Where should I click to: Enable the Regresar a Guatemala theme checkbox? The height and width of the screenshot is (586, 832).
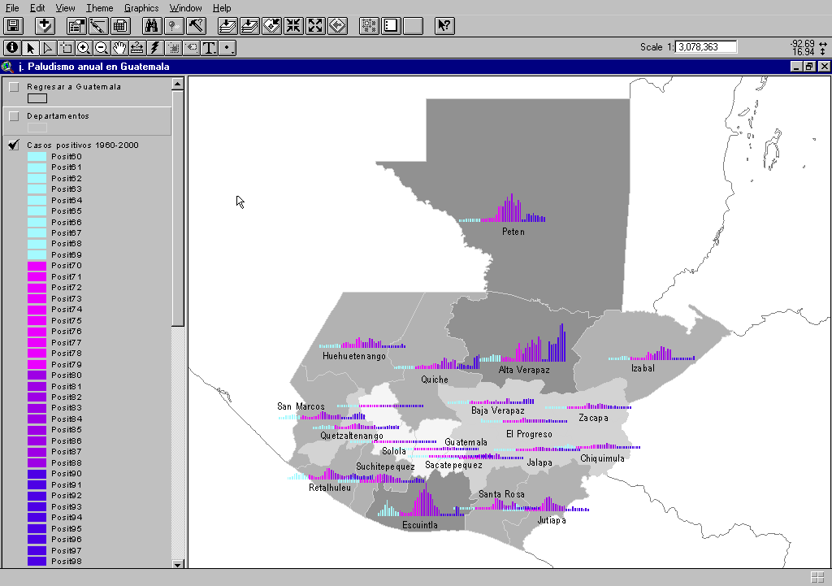click(14, 87)
